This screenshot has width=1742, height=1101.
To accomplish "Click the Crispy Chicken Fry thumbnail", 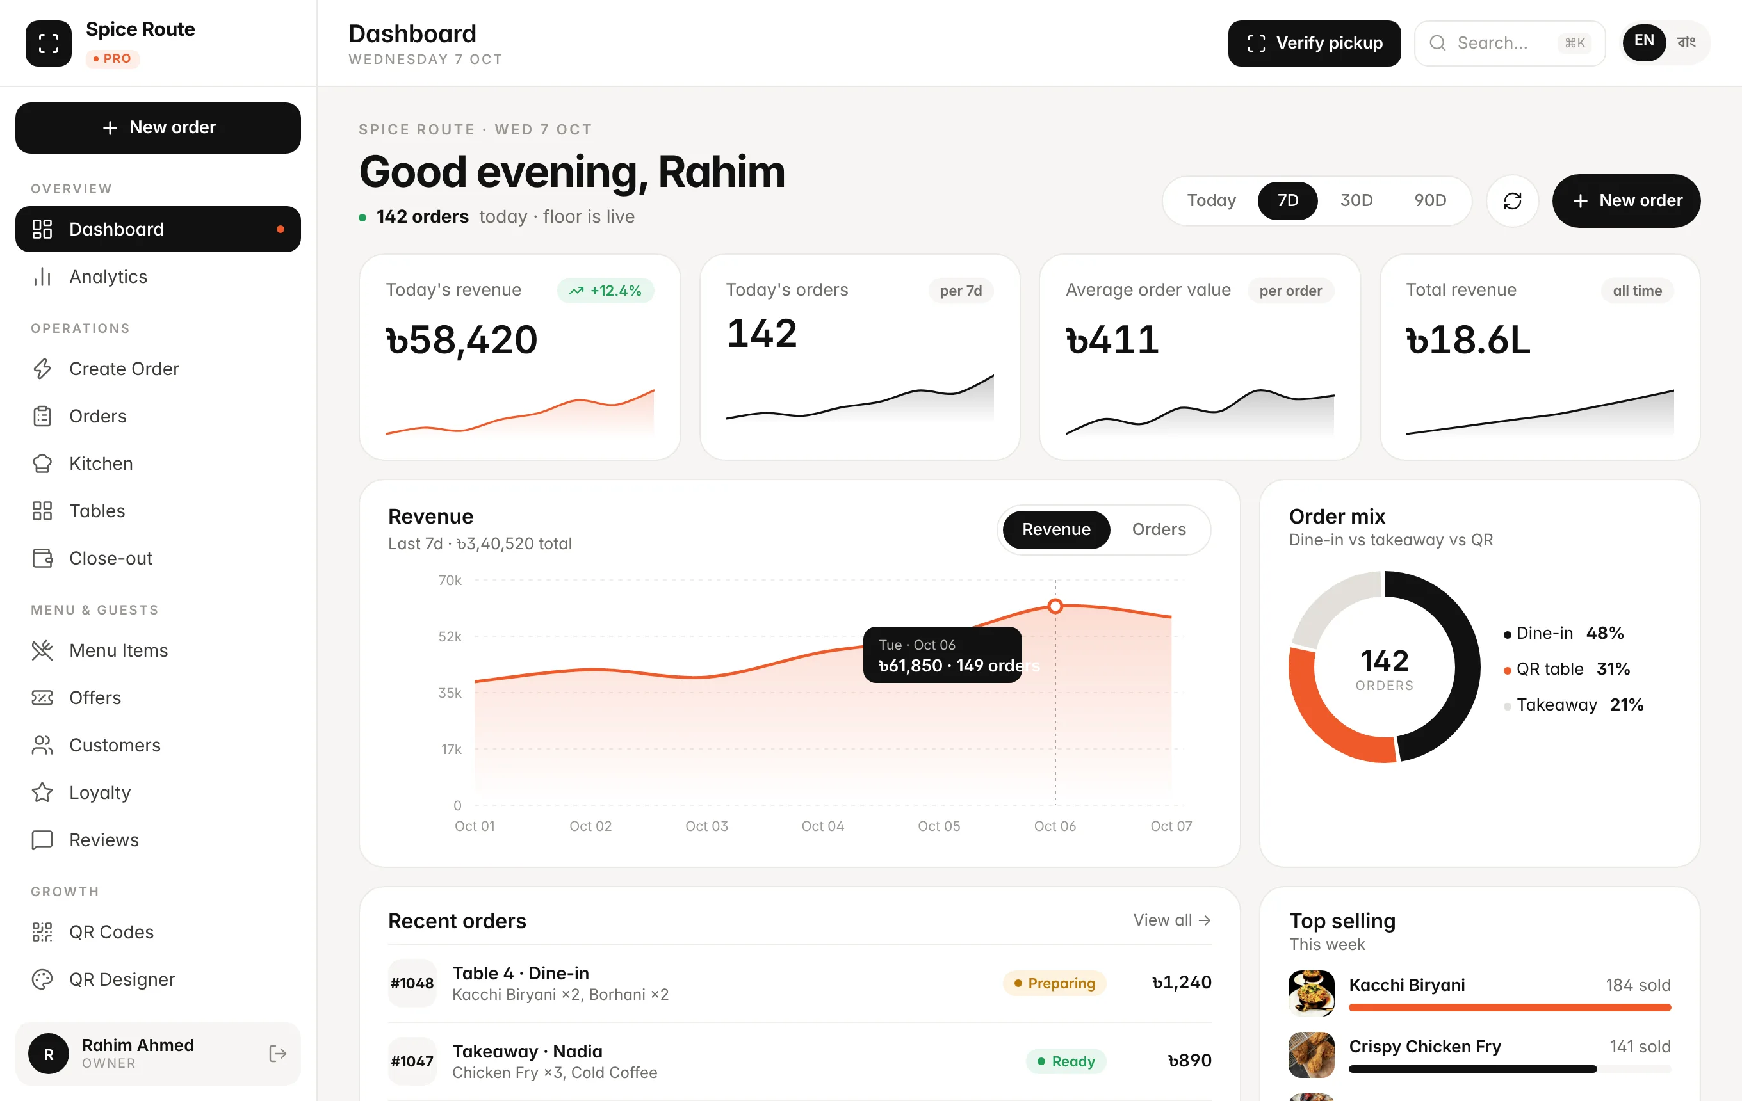I will click(1311, 1055).
